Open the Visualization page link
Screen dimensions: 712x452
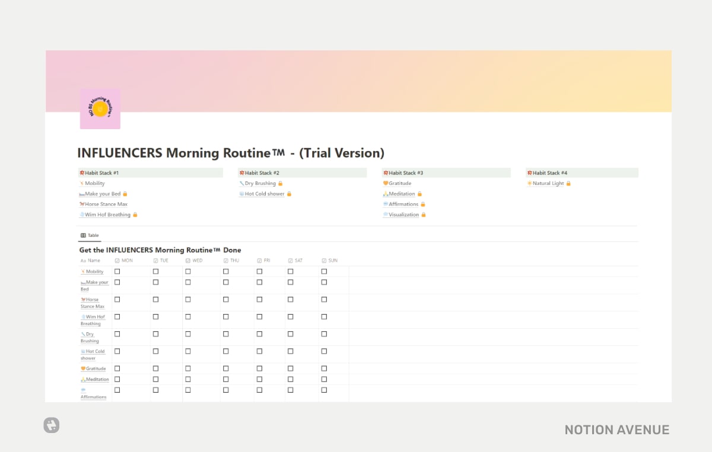tap(403, 214)
